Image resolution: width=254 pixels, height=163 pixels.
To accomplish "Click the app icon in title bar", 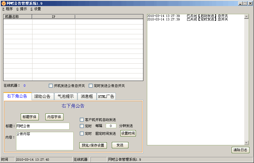I will (3, 3).
